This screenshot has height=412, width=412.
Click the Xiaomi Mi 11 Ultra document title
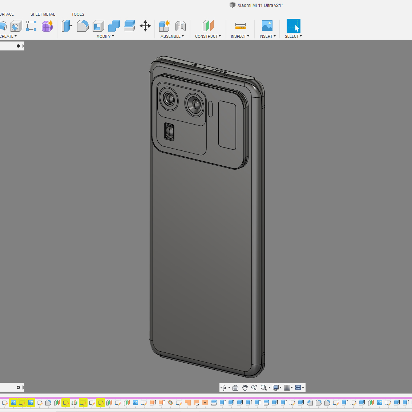click(260, 5)
